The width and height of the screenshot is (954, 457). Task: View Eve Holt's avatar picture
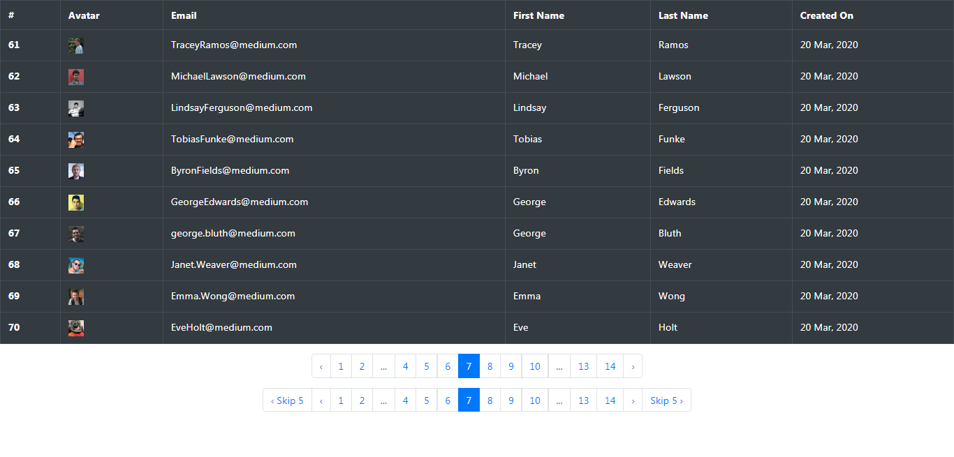pos(75,327)
